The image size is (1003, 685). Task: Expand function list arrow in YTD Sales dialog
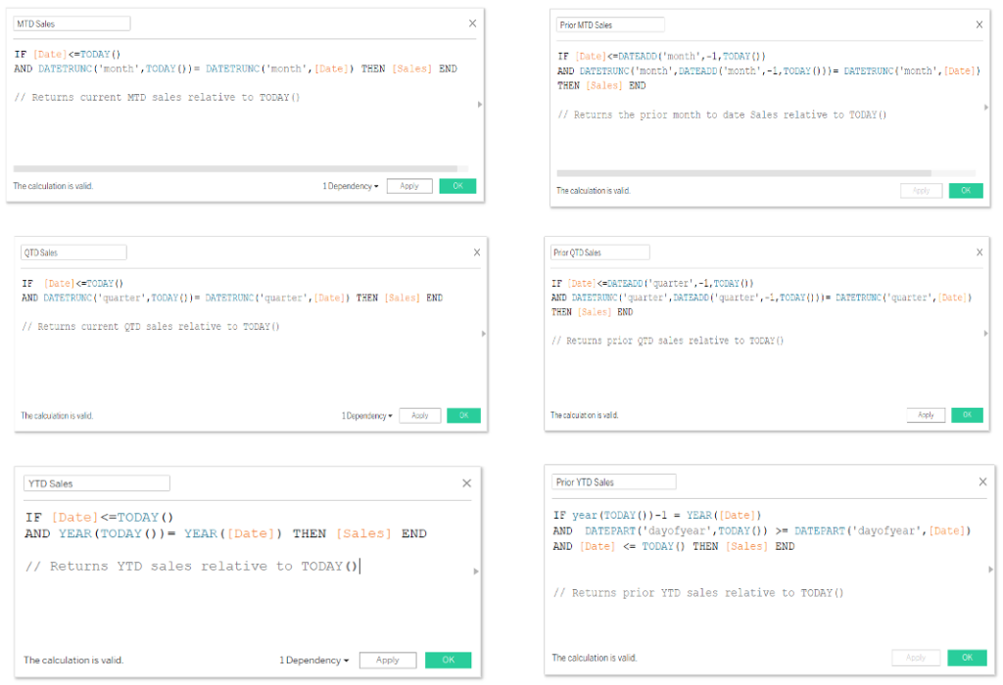(475, 571)
